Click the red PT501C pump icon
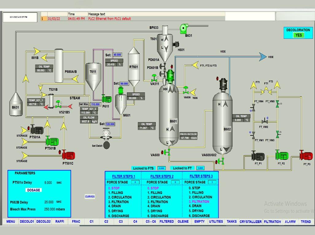The width and height of the screenshot is (315, 235). 68,155
